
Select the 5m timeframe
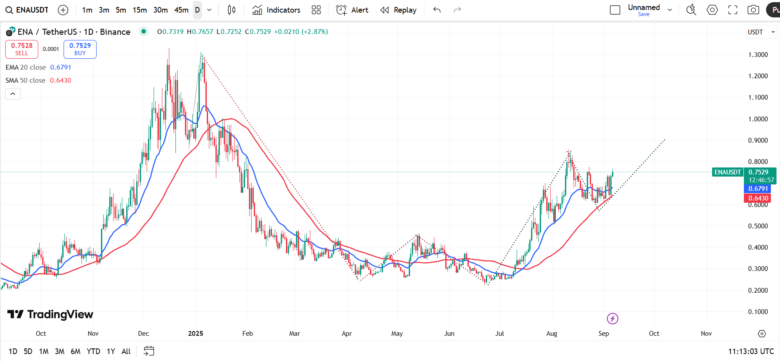click(121, 10)
